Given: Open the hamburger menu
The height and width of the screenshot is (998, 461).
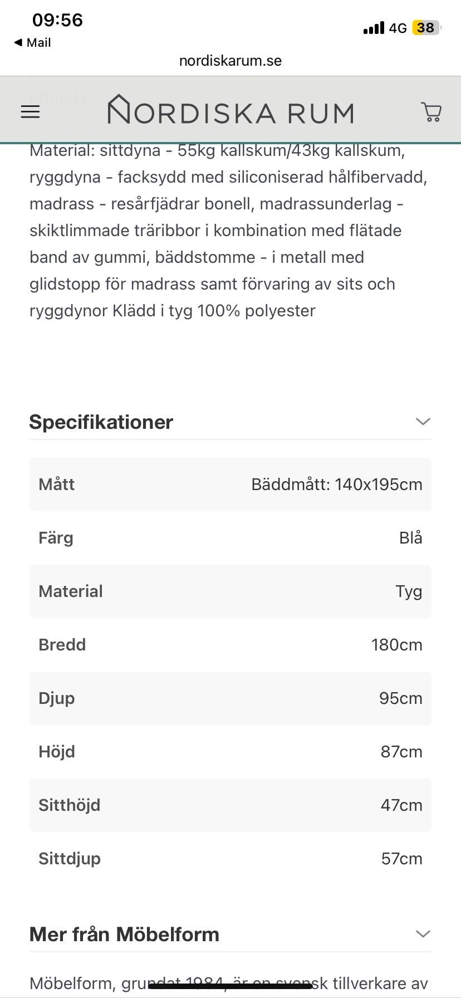Looking at the screenshot, I should 30,112.
